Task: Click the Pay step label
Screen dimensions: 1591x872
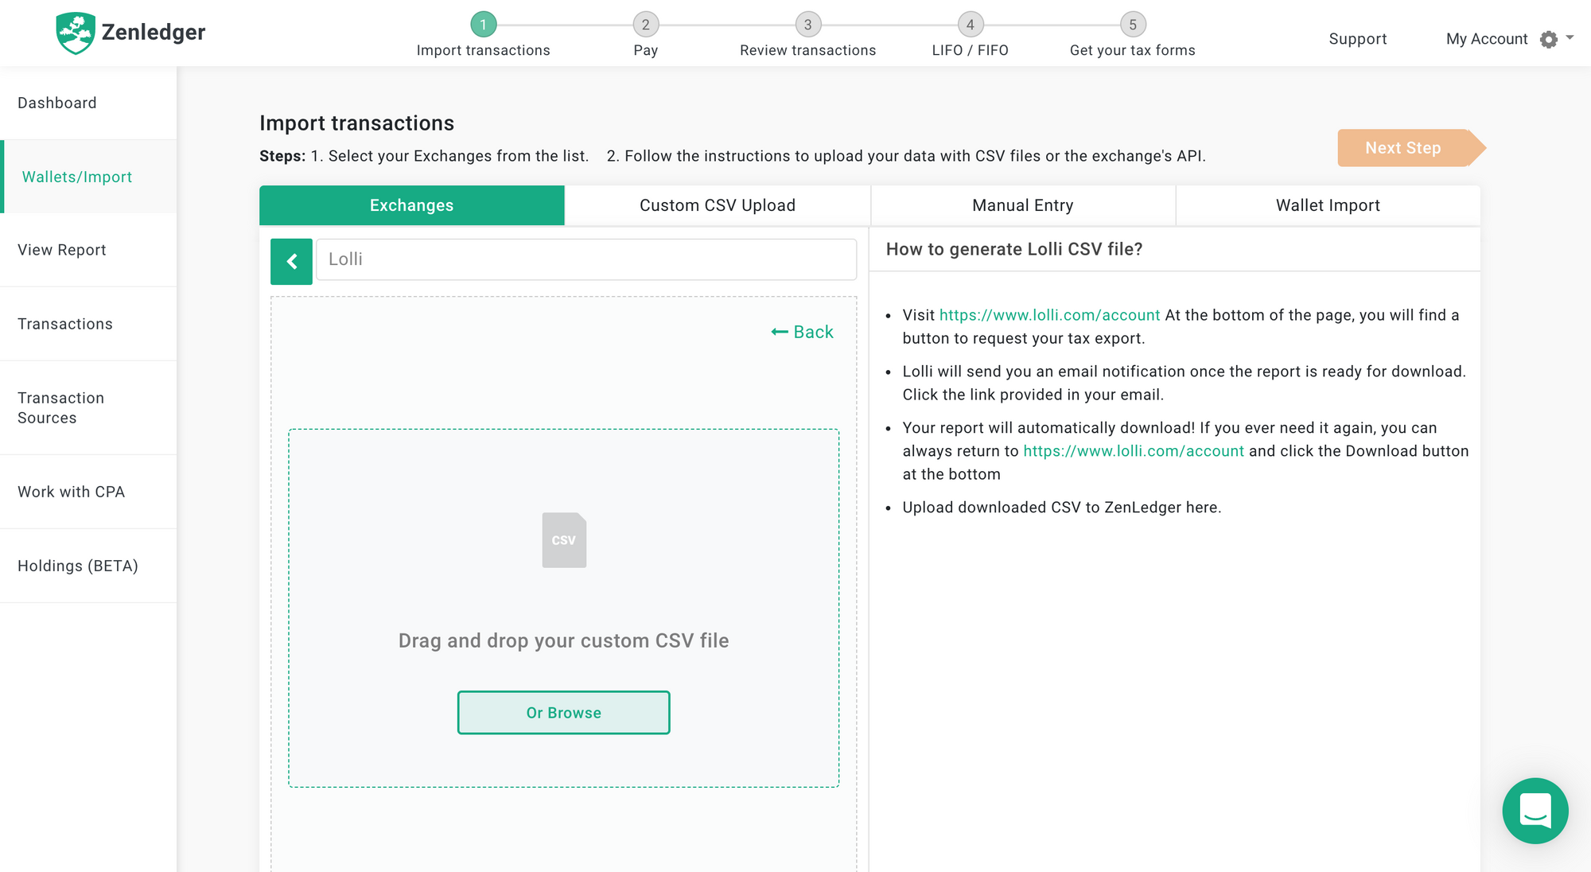Action: click(x=645, y=50)
